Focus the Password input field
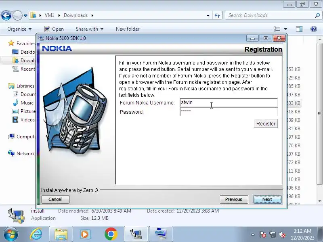Image resolution: width=323 pixels, height=242 pixels. point(229,112)
